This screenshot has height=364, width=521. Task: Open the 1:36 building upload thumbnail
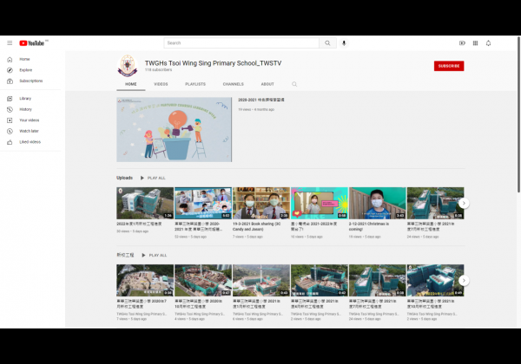point(145,203)
